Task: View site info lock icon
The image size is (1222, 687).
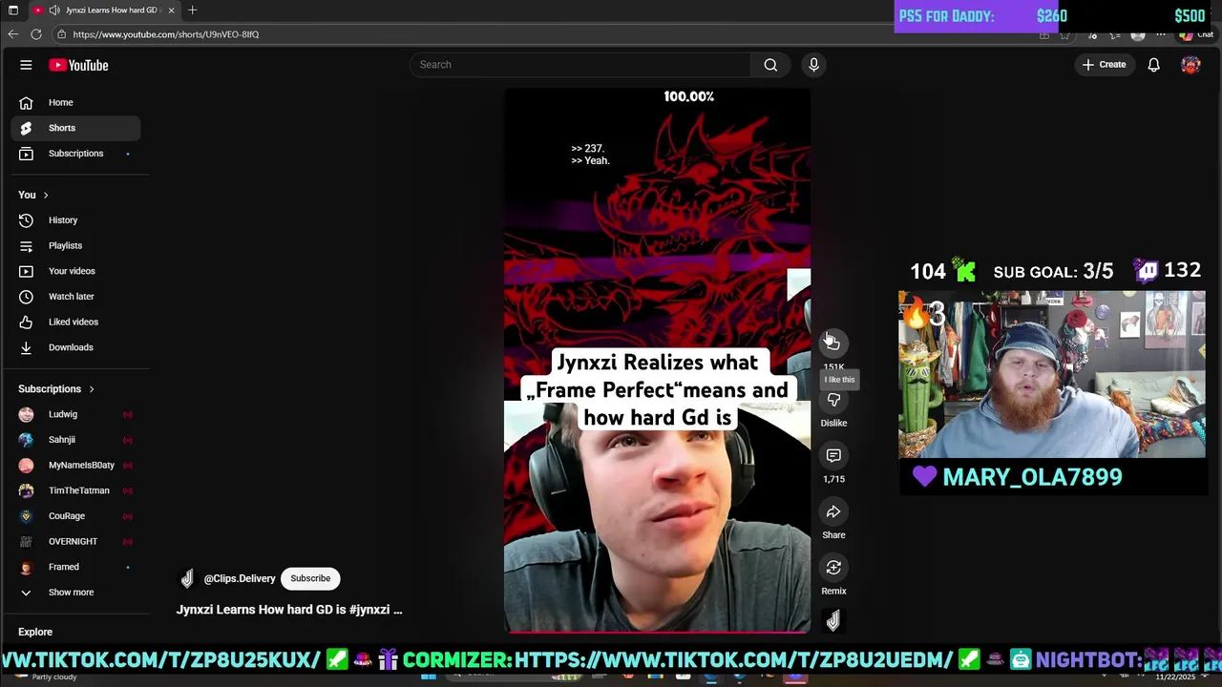Action: tap(61, 34)
